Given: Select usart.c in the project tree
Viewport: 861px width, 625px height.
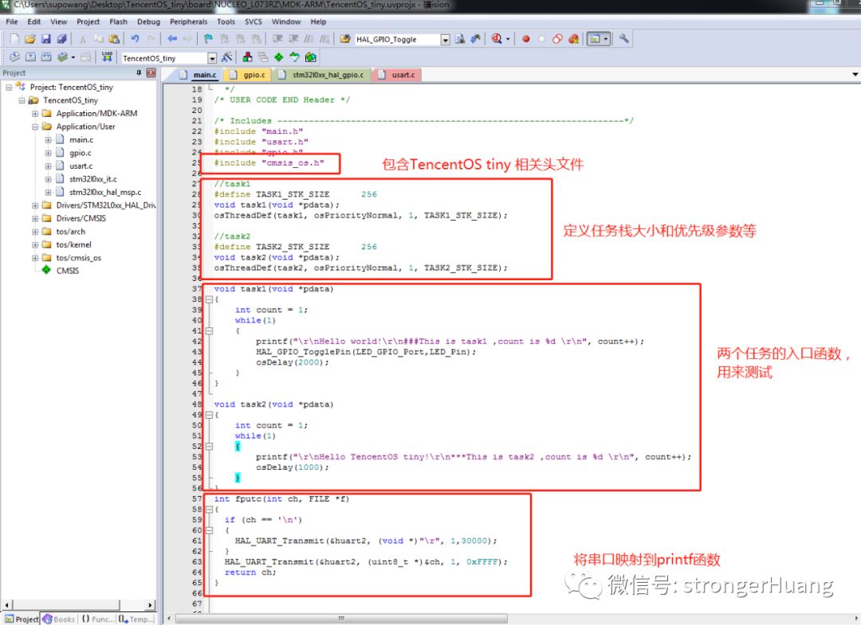Looking at the screenshot, I should (x=81, y=166).
